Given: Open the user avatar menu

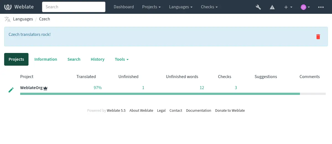Looking at the screenshot, I should 305,7.
